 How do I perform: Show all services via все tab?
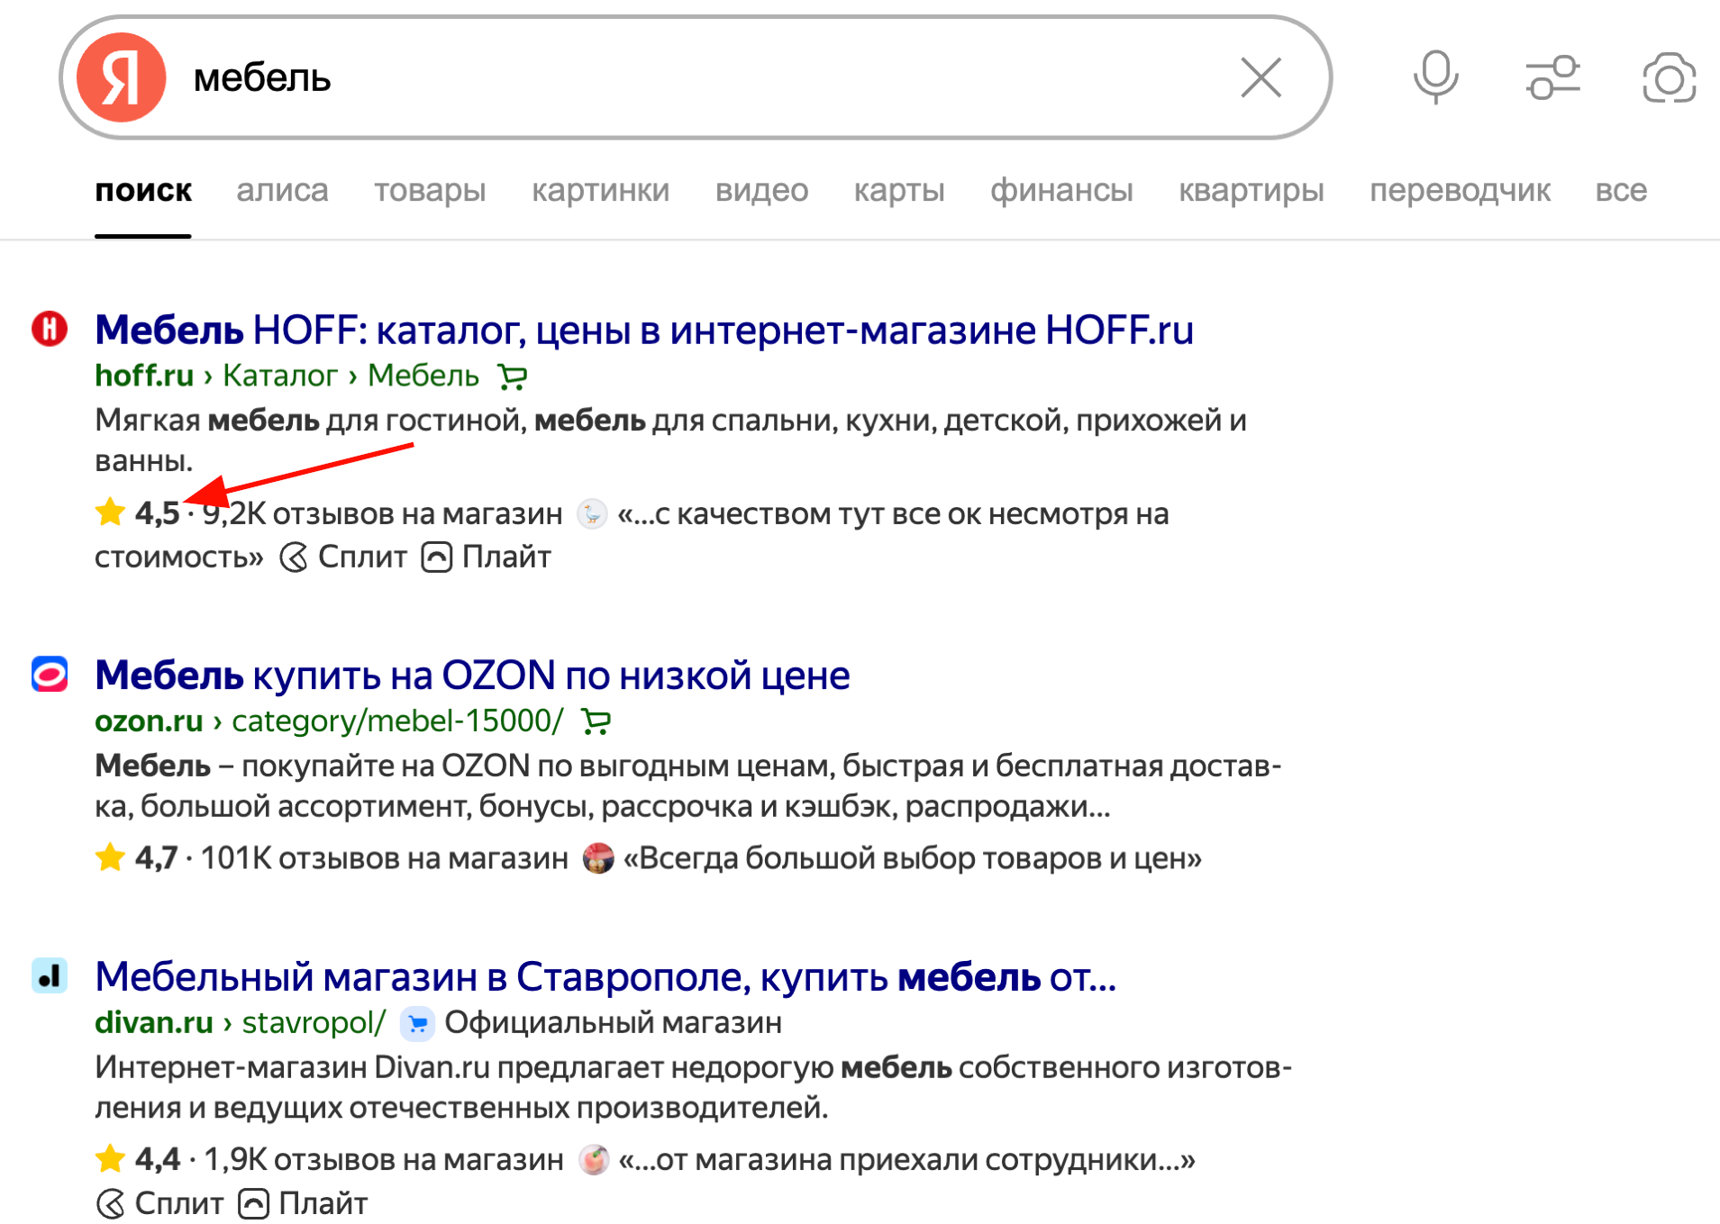click(1621, 190)
